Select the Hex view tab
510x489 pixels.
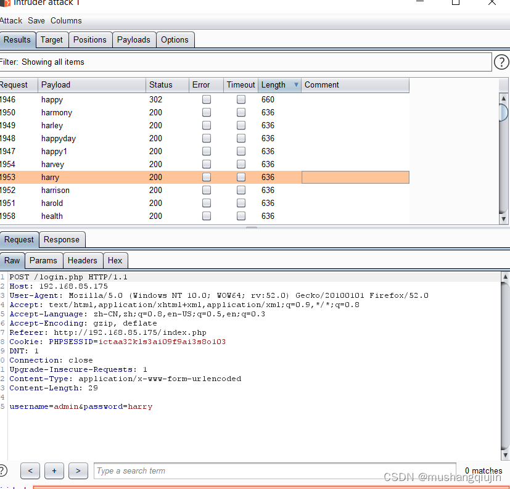click(x=115, y=260)
